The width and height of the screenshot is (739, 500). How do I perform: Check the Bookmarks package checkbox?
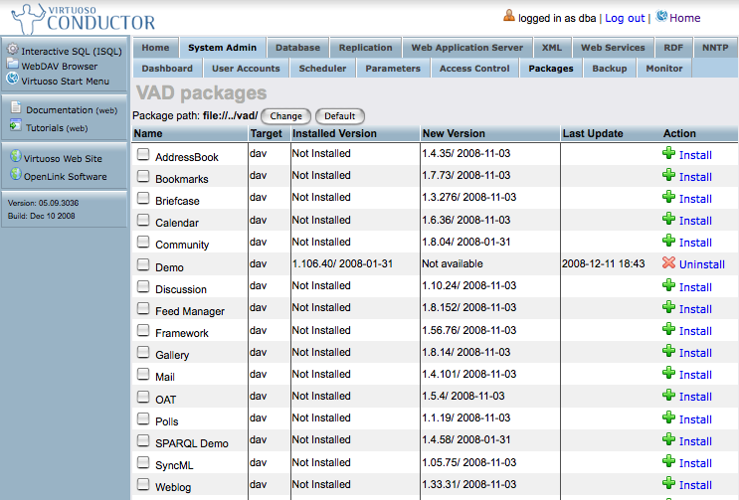(143, 176)
